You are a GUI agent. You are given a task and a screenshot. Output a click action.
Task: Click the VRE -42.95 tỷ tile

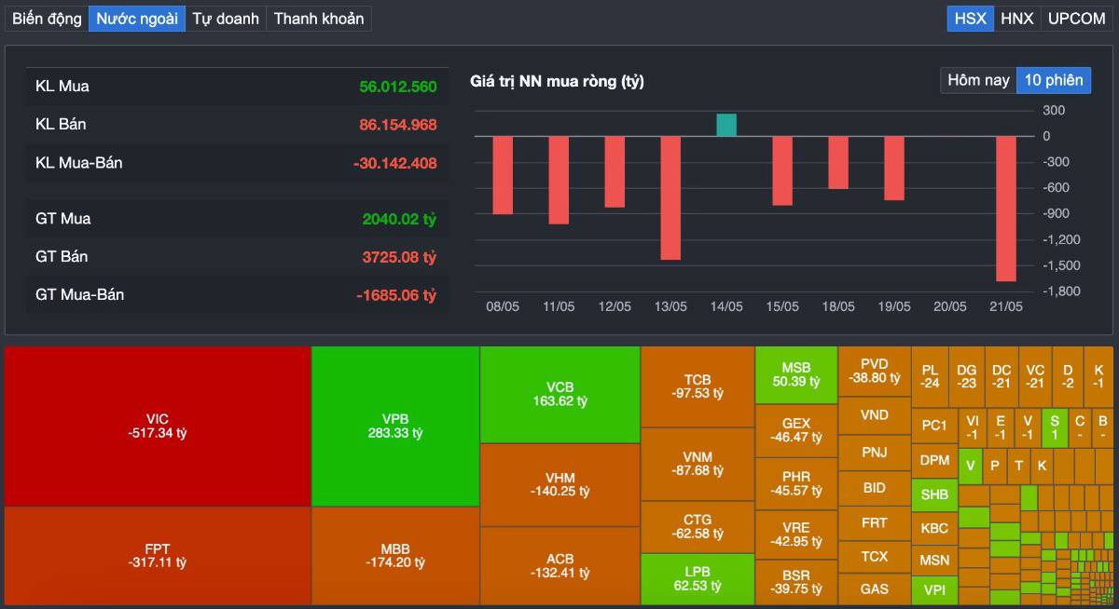point(796,535)
